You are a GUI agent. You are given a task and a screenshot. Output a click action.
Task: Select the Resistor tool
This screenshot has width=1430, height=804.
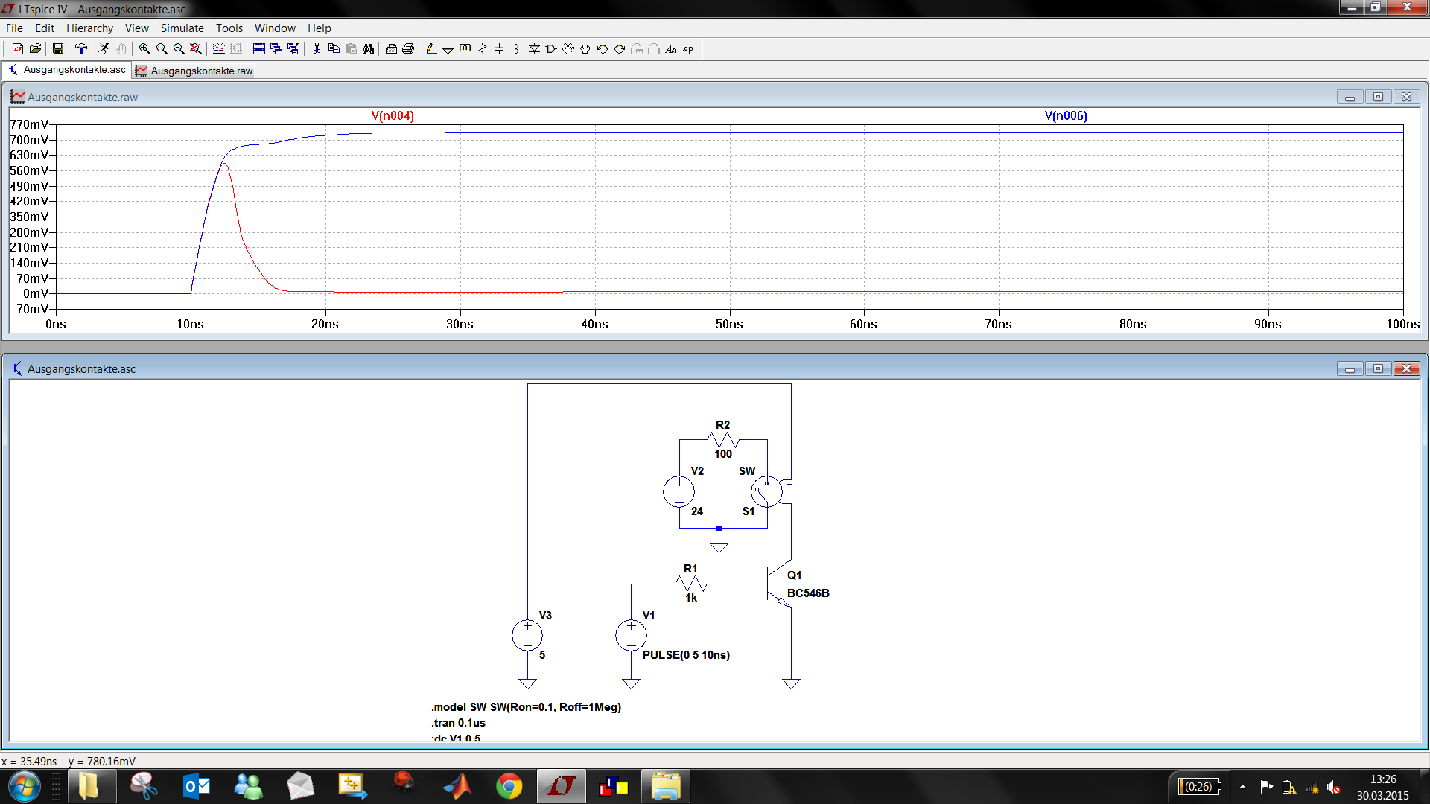tap(483, 49)
